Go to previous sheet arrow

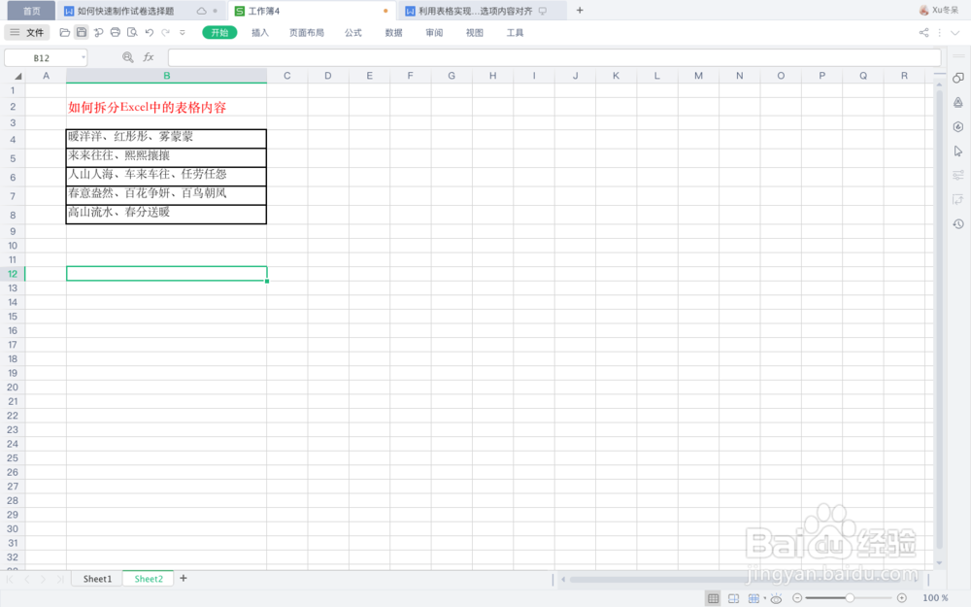pyautogui.click(x=26, y=579)
